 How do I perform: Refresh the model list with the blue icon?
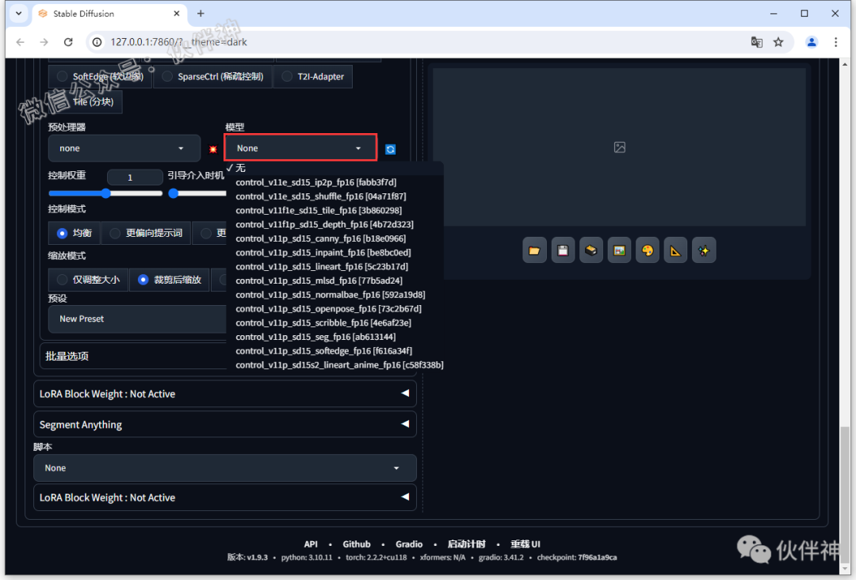tap(389, 148)
